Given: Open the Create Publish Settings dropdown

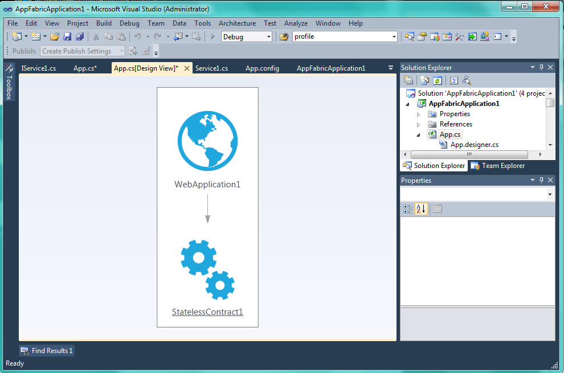Looking at the screenshot, I should pos(121,51).
